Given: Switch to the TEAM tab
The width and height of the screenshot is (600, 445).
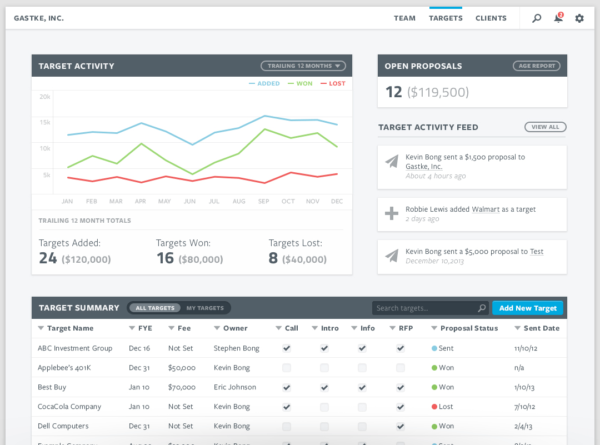Looking at the screenshot, I should (404, 18).
